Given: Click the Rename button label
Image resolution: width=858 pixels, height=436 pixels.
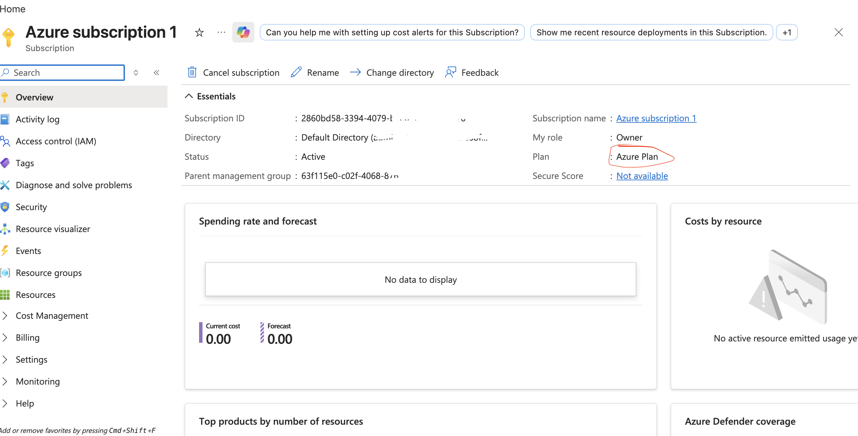Looking at the screenshot, I should pos(323,73).
